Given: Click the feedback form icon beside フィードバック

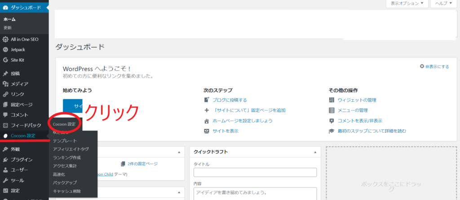Looking at the screenshot, I should [x=5, y=125].
